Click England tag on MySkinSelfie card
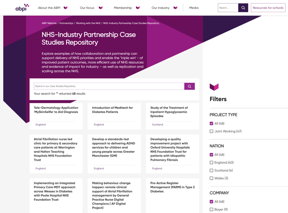The image size is (288, 213). point(40,125)
